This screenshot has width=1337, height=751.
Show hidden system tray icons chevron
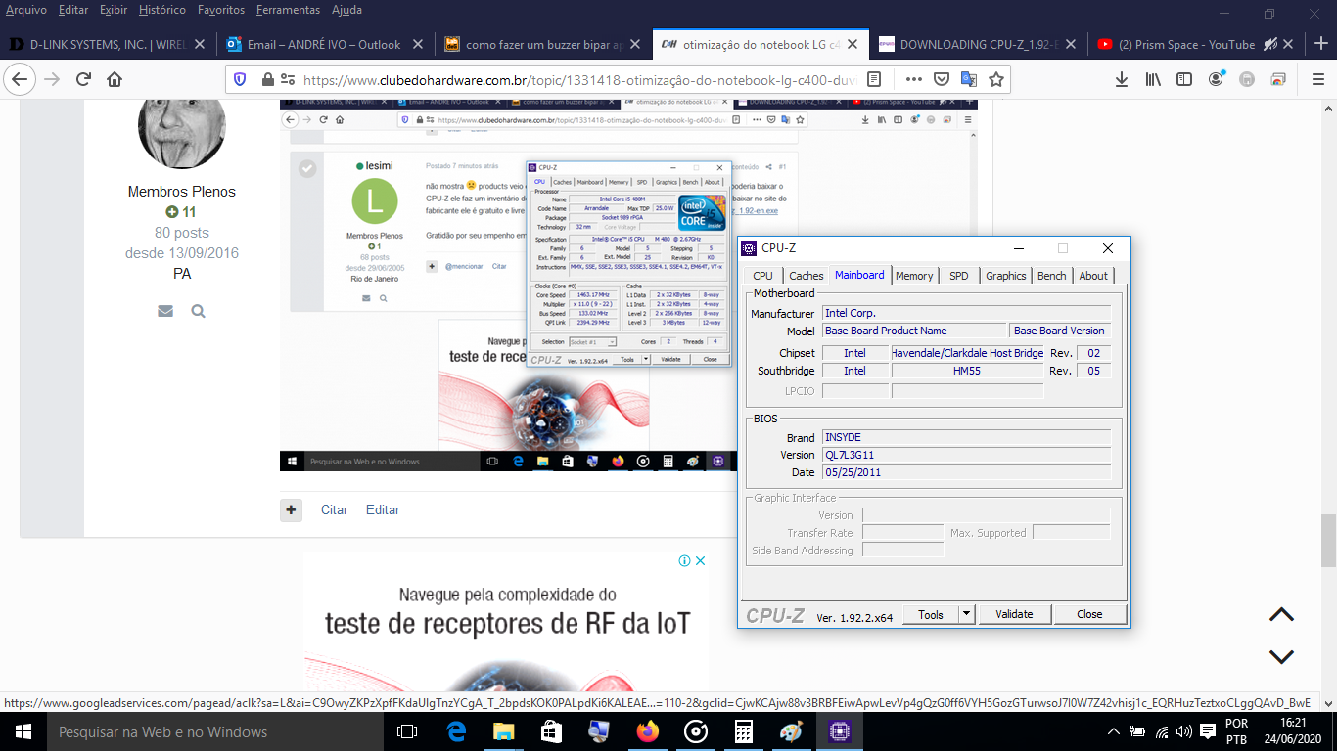pyautogui.click(x=1114, y=731)
